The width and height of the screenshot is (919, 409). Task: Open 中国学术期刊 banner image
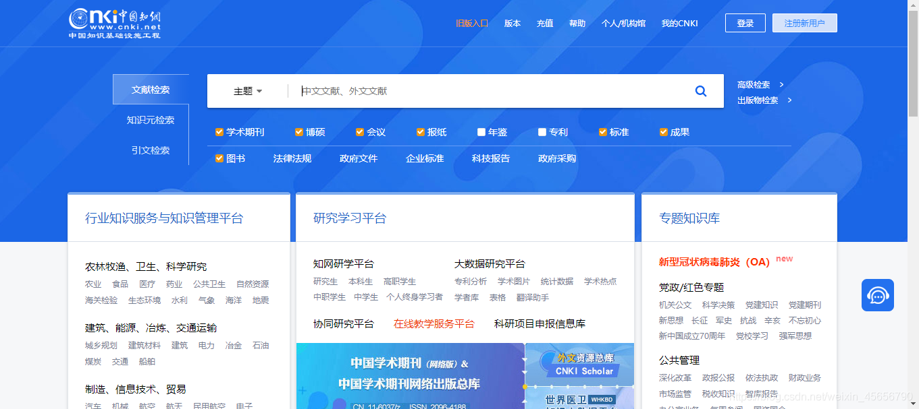(x=411, y=376)
